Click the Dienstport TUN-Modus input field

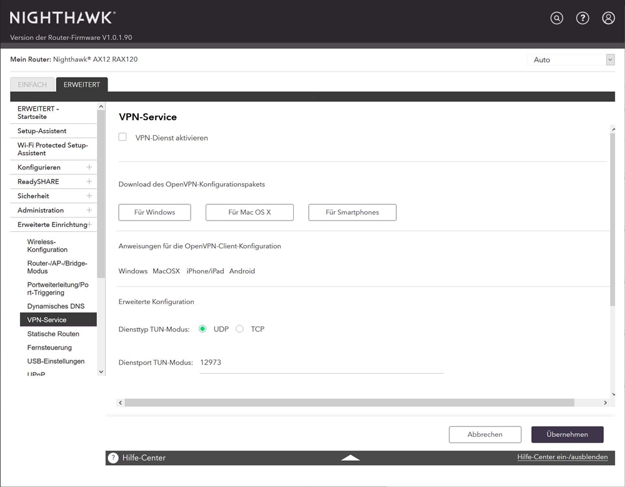[x=321, y=363]
